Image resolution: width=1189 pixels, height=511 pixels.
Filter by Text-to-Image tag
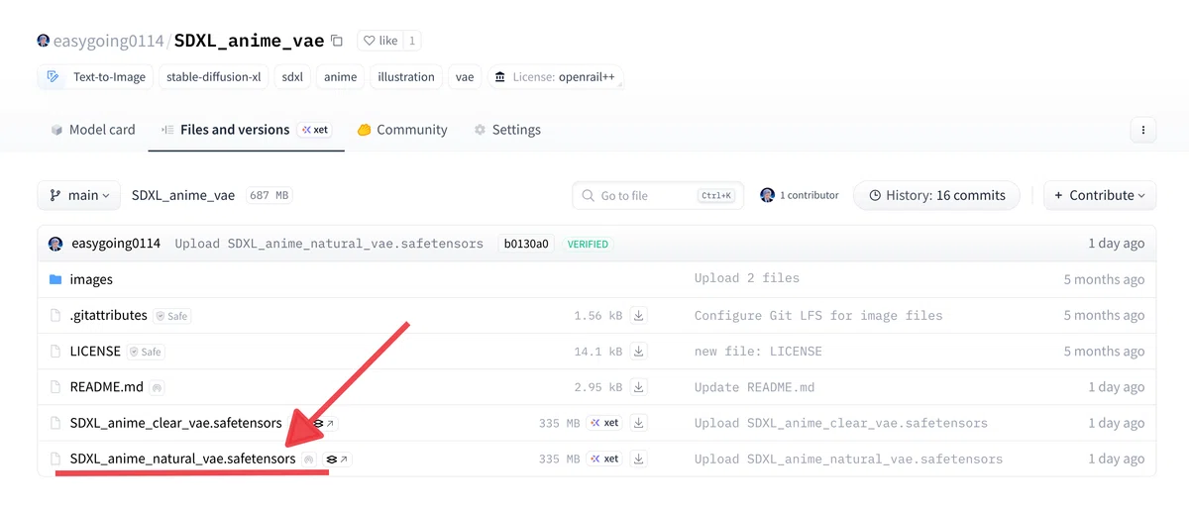[x=95, y=77]
